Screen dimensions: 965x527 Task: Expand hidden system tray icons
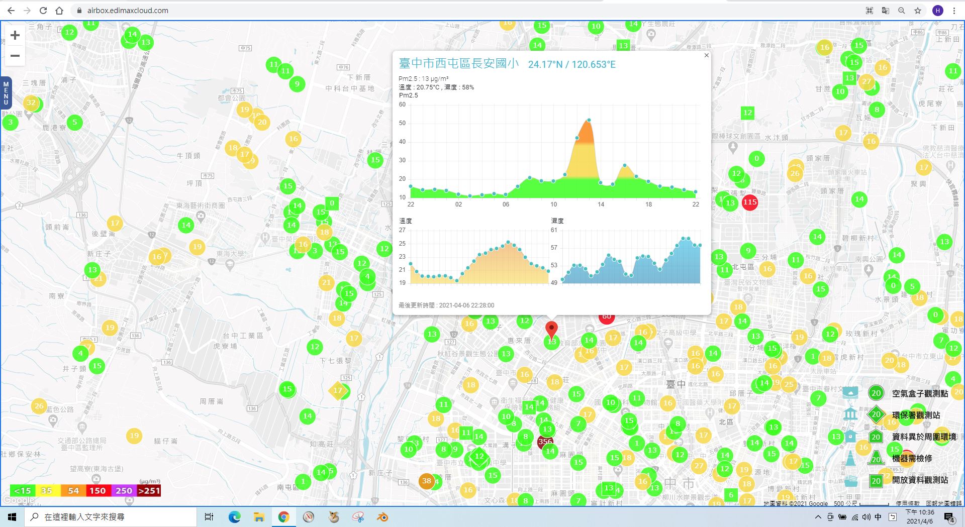tap(818, 517)
